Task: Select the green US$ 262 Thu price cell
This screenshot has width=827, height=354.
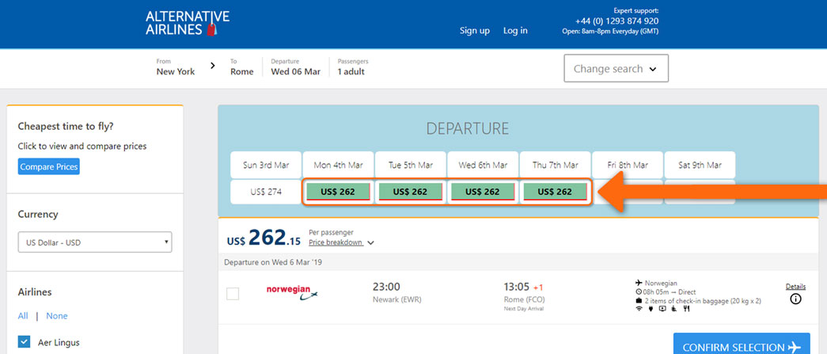Action: click(x=555, y=192)
